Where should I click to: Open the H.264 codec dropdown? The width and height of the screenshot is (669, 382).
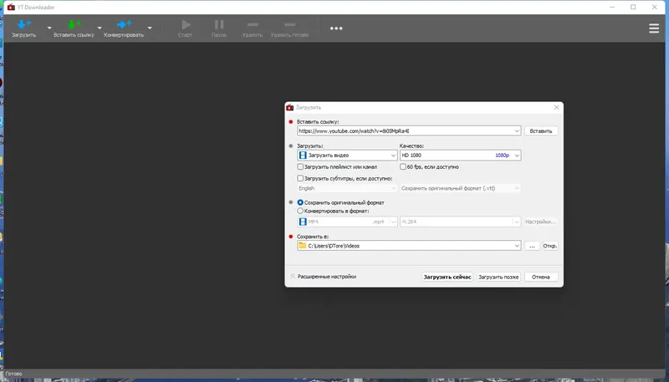pyautogui.click(x=461, y=222)
